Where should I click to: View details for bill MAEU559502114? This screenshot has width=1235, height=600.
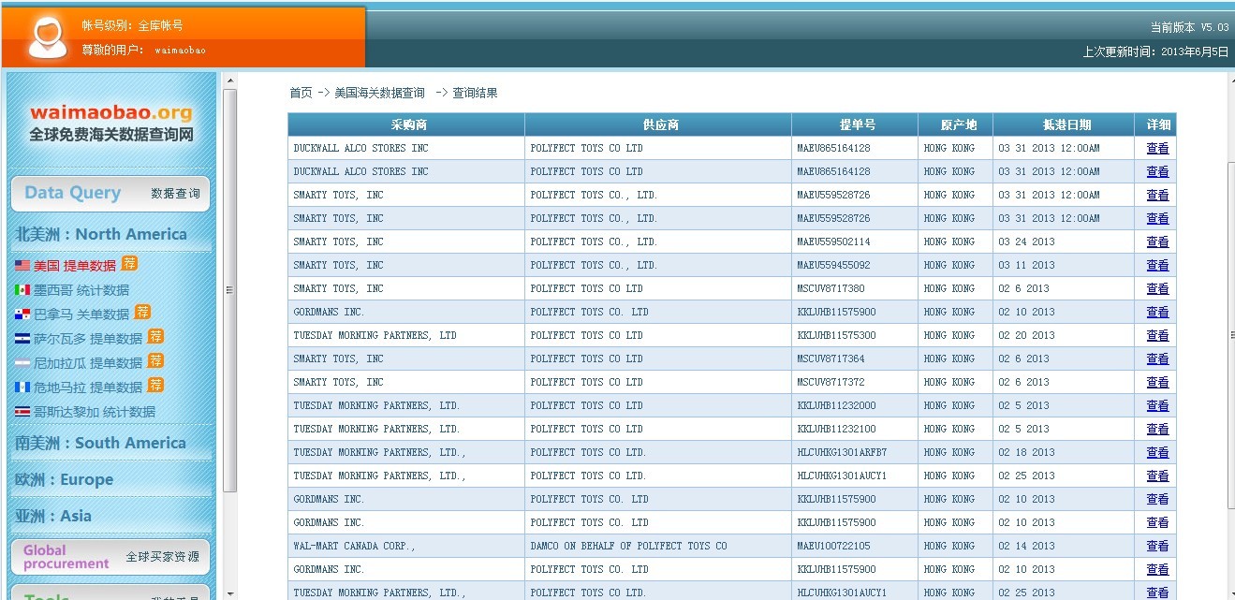[x=1157, y=241]
